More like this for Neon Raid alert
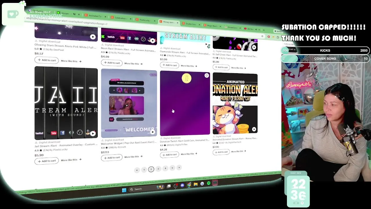 [x=133, y=64]
